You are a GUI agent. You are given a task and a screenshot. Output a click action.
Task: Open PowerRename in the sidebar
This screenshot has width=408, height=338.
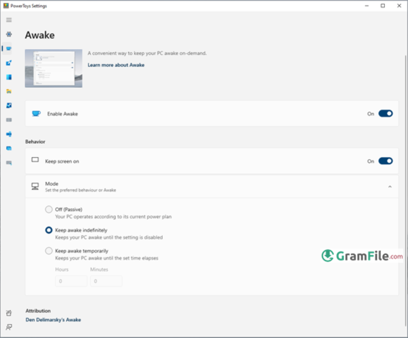(9, 134)
